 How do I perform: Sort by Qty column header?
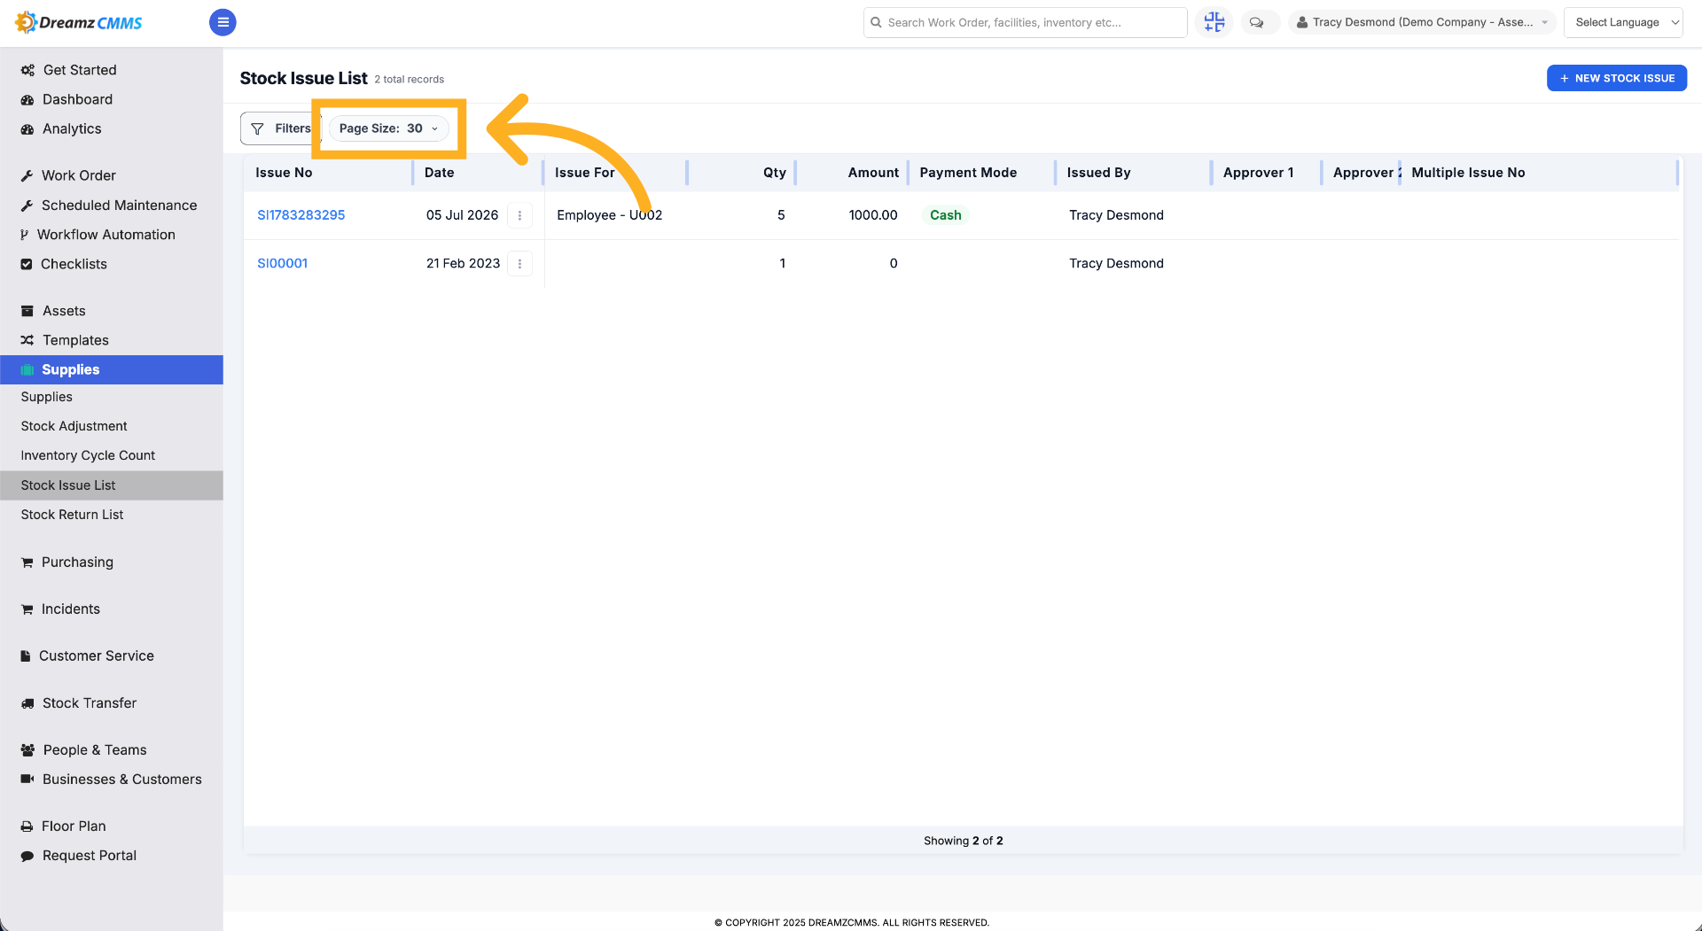click(x=775, y=173)
